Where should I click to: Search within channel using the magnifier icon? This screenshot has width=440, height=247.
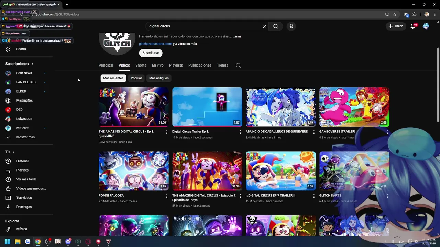click(238, 65)
